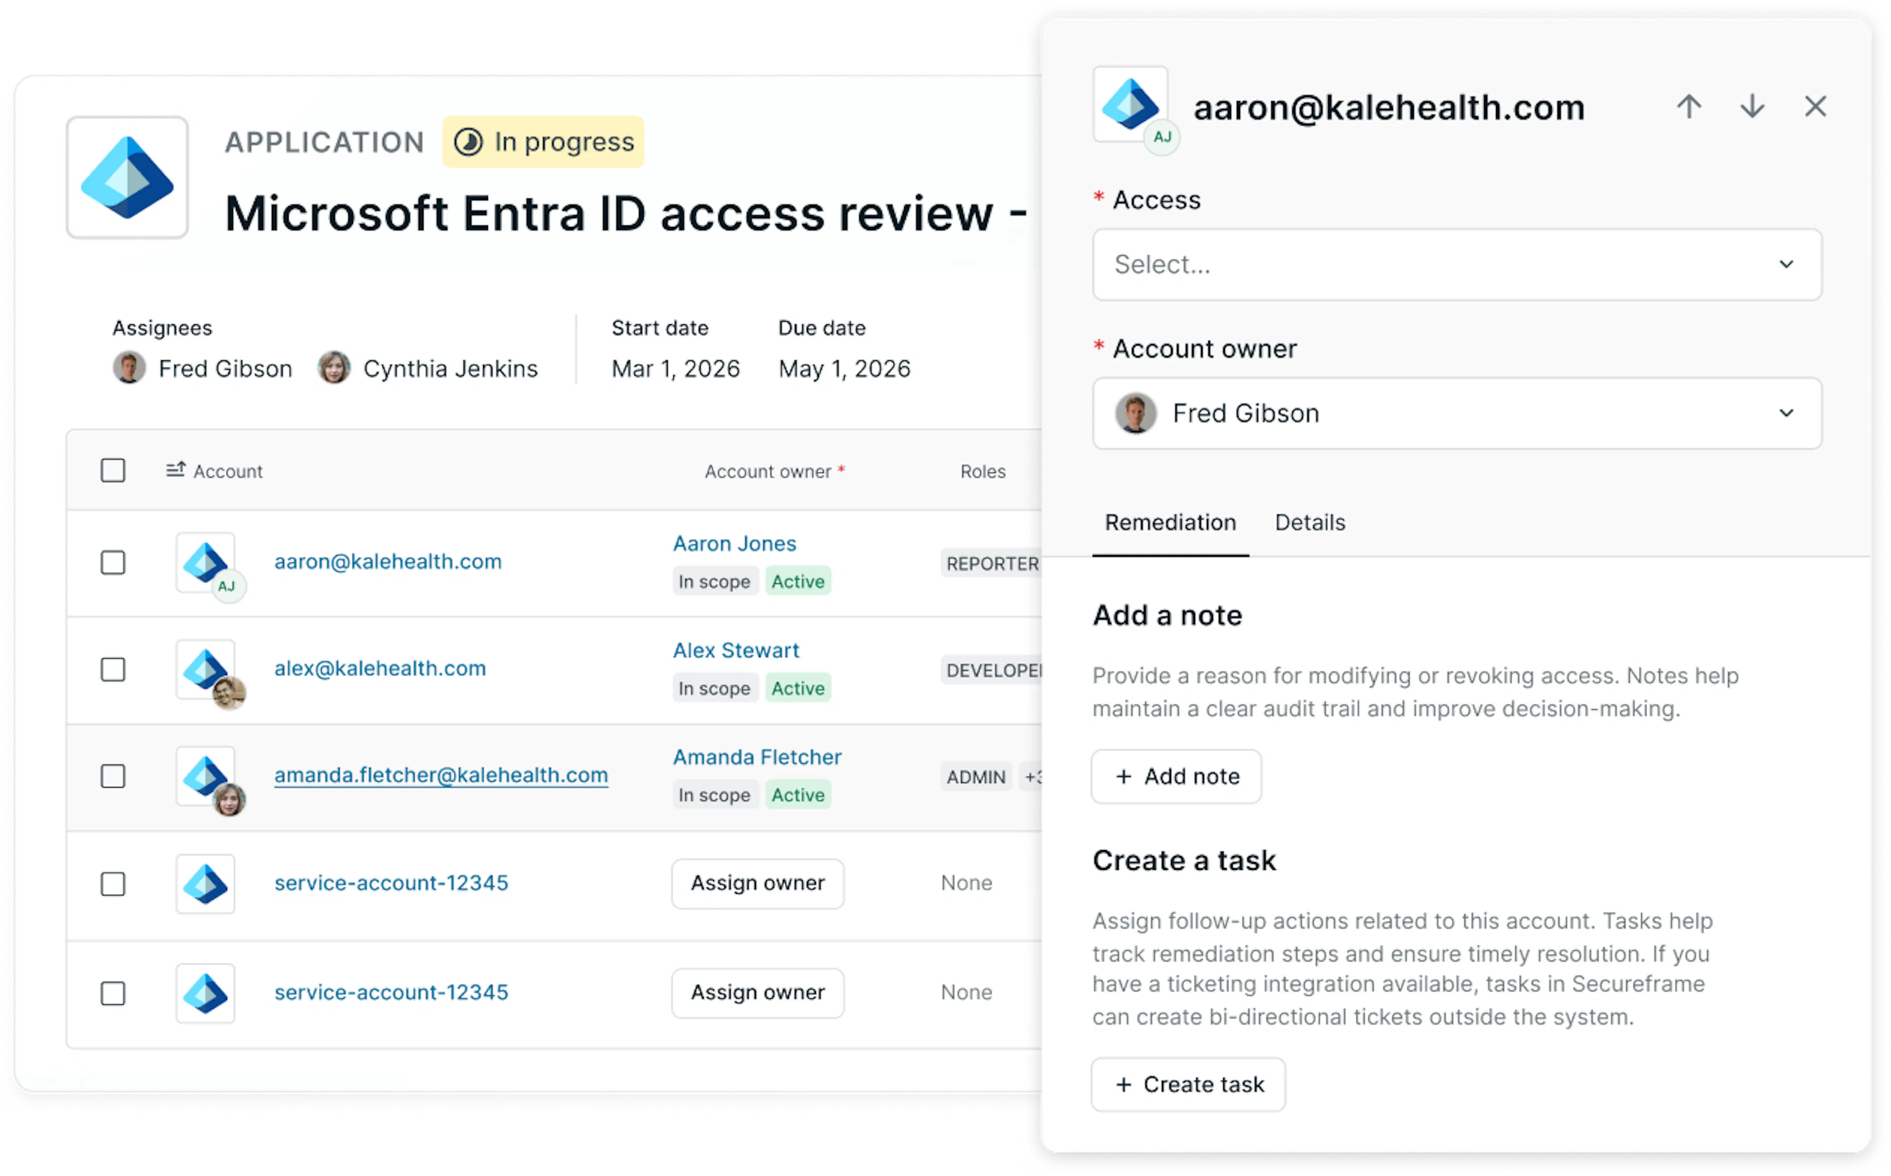Click Microsoft Entra ID application logo
Viewport: 1891px width, 1176px height.
(x=128, y=177)
